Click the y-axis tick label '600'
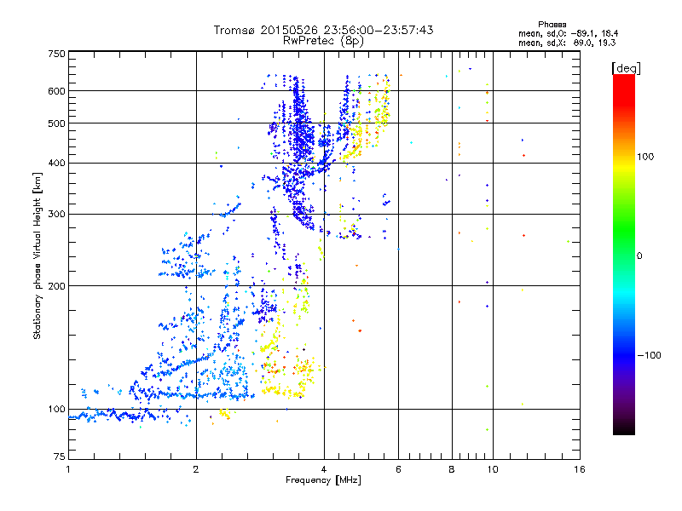Viewport: 682px width, 511px height. pyautogui.click(x=56, y=91)
